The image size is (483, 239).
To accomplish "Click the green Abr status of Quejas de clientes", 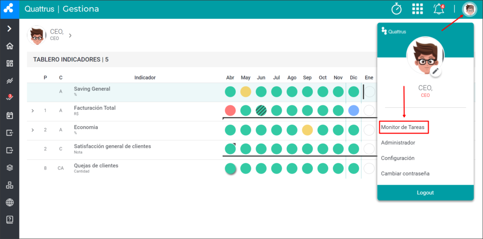I will [230, 168].
